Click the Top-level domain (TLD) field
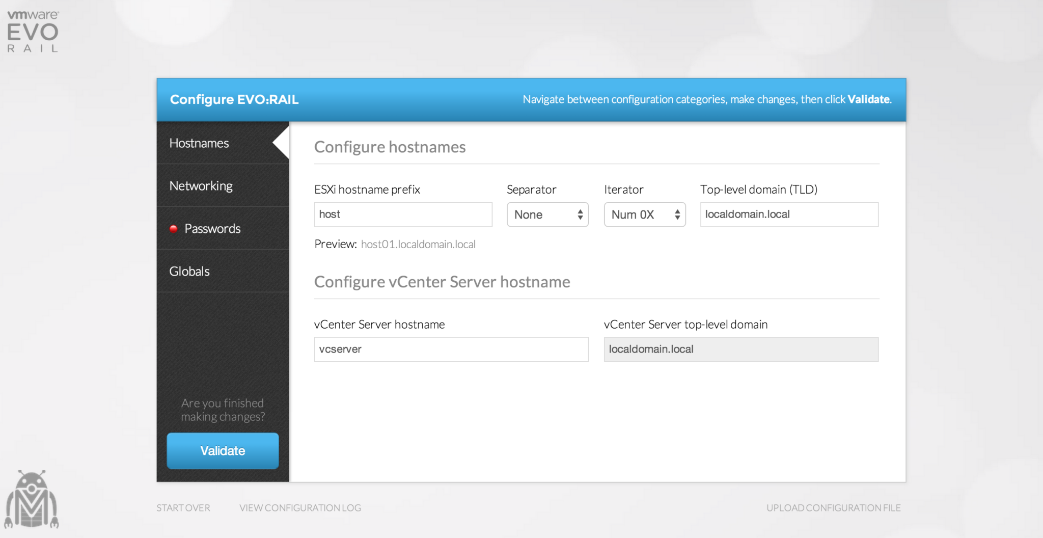This screenshot has height=538, width=1043. coord(789,214)
